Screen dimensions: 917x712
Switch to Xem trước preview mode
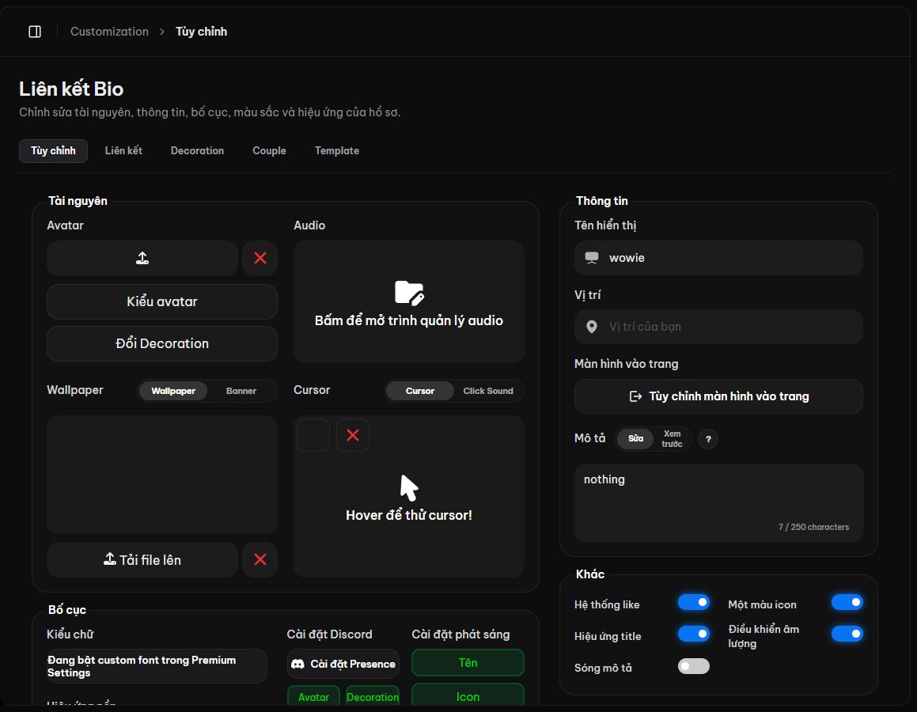[672, 438]
